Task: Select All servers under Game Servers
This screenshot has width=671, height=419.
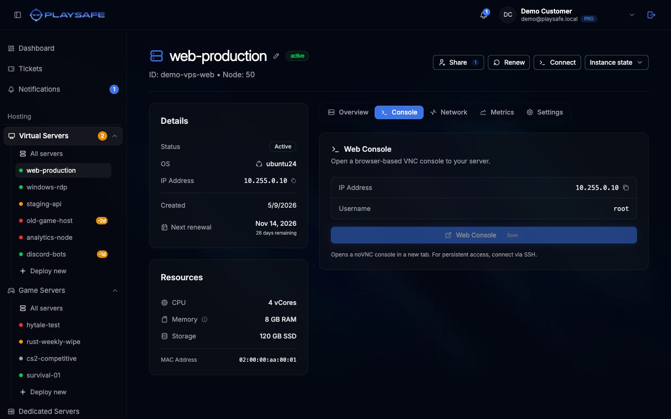Action: [x=63, y=308]
